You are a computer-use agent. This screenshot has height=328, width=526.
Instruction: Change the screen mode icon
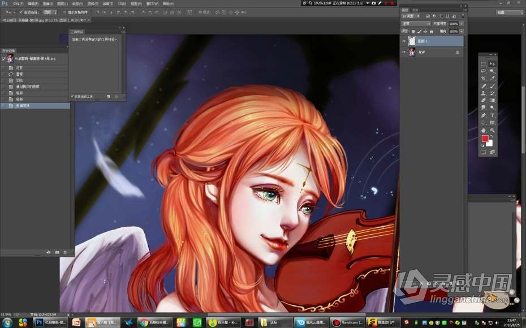tap(492, 152)
